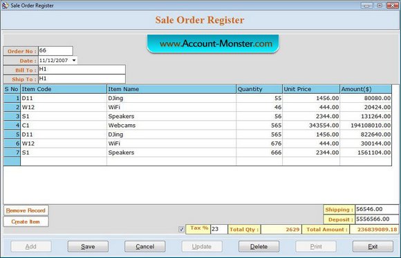Screen dimensions: 401x258
Task: Click the Item Code column header
Action: 64,89
